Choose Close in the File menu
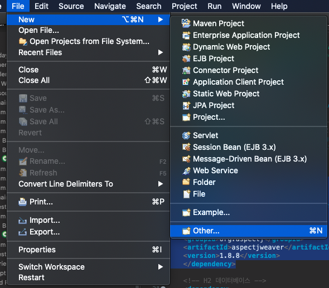 (88, 70)
